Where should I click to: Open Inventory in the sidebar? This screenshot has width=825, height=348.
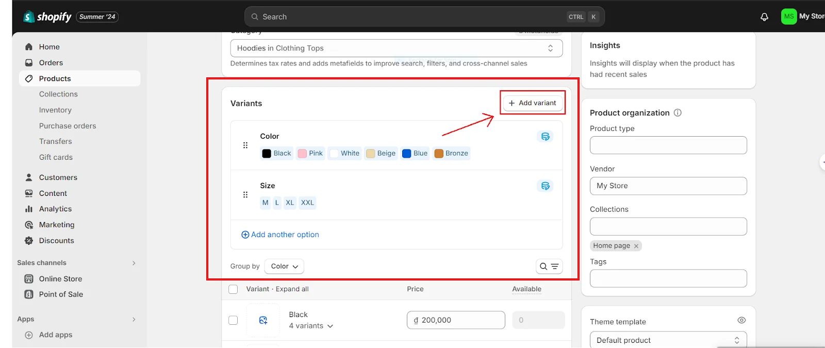pyautogui.click(x=55, y=110)
